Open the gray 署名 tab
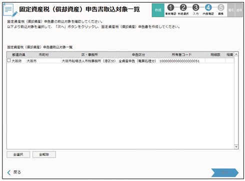 click(231, 10)
